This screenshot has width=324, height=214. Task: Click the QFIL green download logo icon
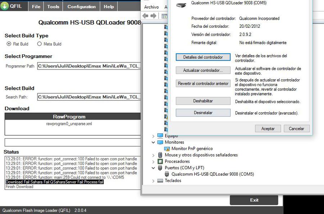pos(5,6)
